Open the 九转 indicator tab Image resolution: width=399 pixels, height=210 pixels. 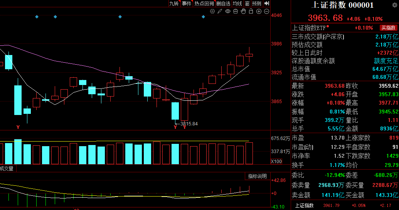(x=174, y=3)
